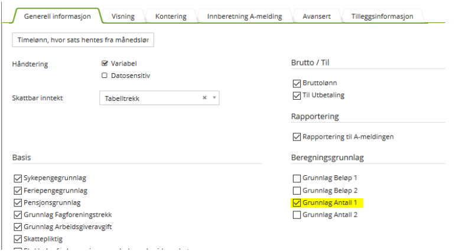Toggle the Sykepengegrunnlag checkbox
The width and height of the screenshot is (475, 252).
coord(18,178)
